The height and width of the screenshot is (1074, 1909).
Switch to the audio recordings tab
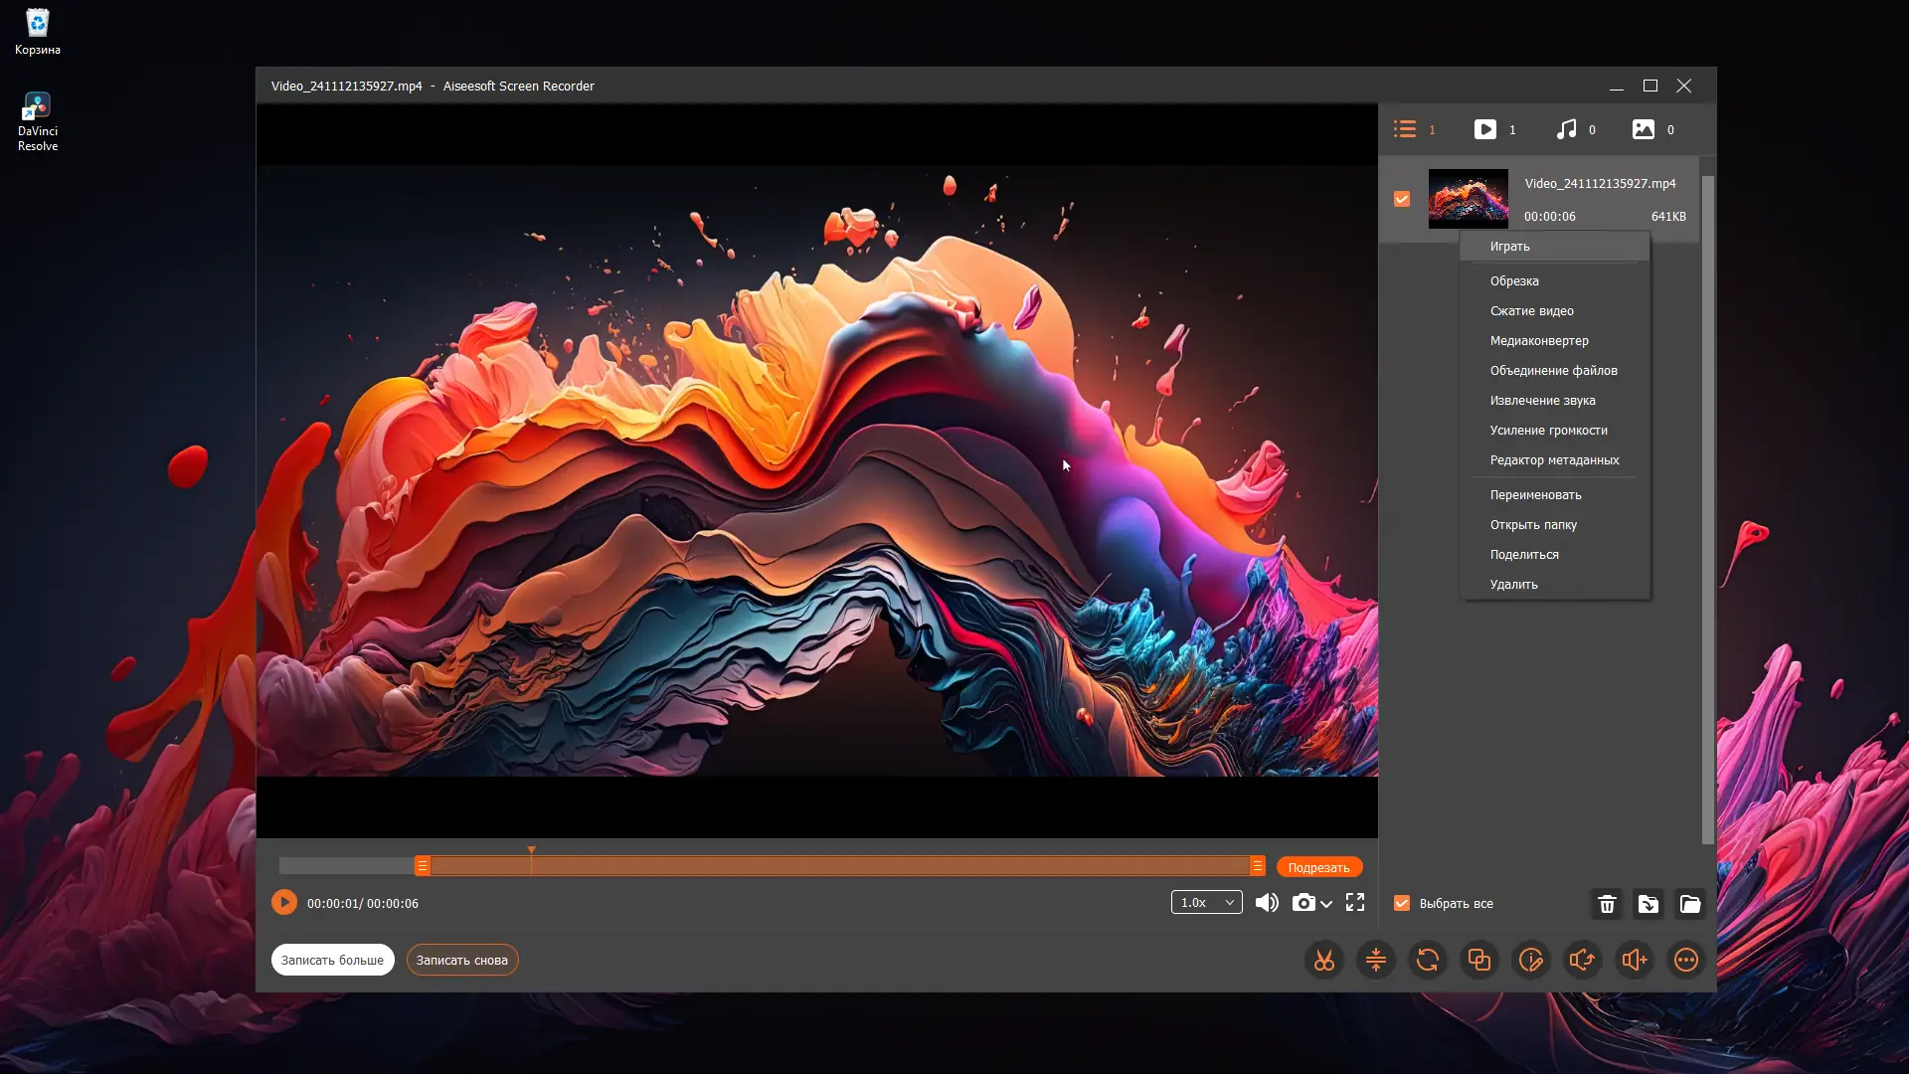1567,129
